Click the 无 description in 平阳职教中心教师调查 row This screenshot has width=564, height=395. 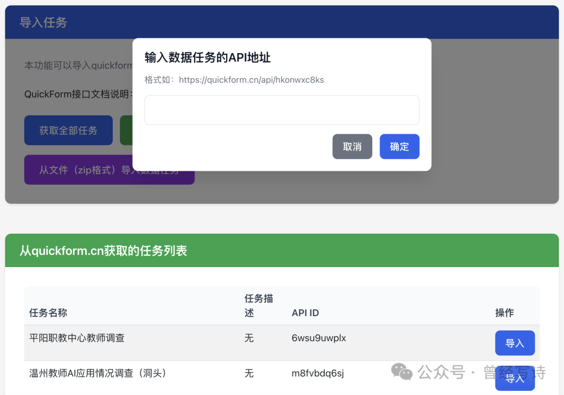(249, 338)
